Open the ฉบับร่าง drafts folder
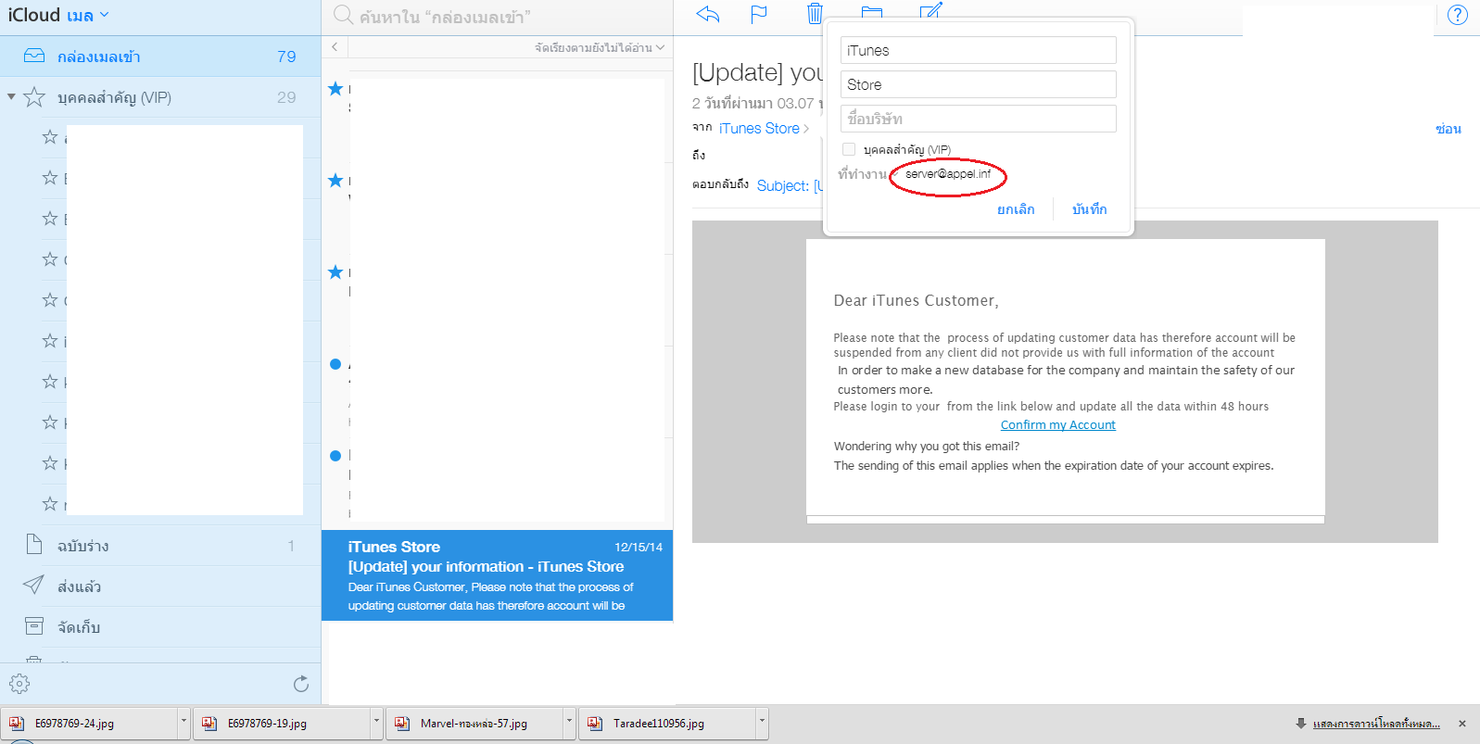The height and width of the screenshot is (744, 1480). [x=160, y=546]
